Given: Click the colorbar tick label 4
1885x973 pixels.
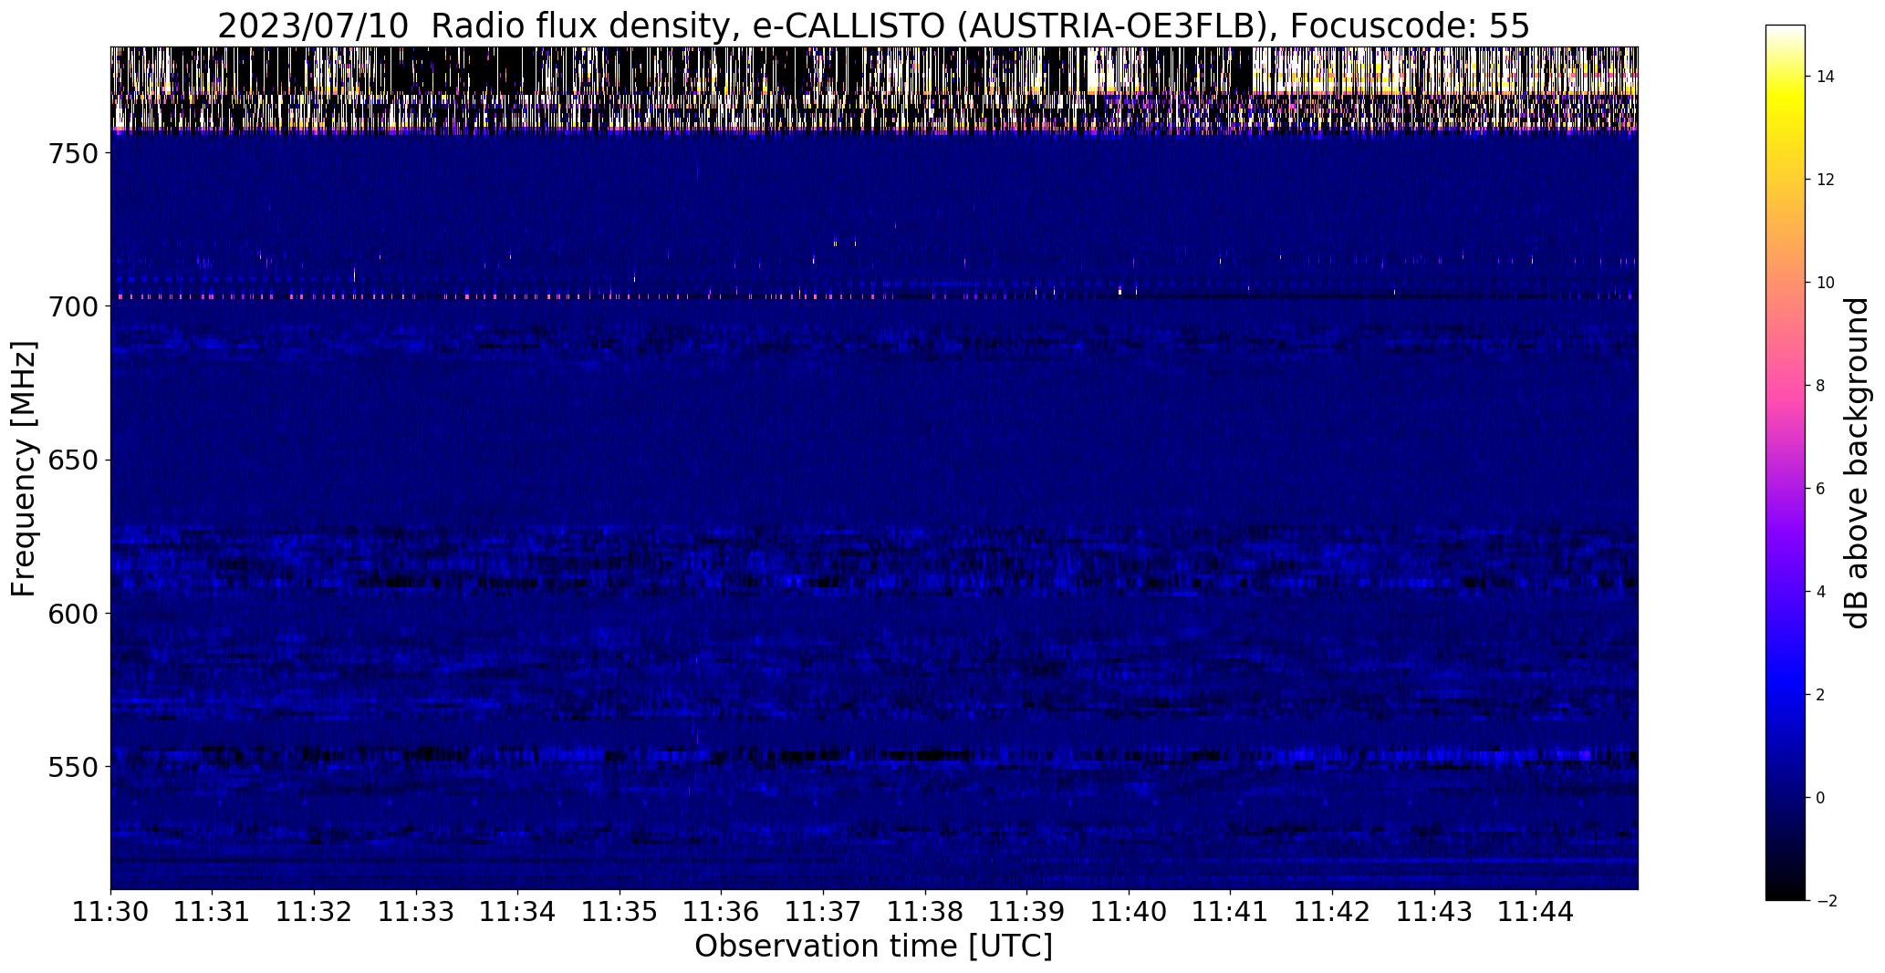Looking at the screenshot, I should click(1821, 592).
